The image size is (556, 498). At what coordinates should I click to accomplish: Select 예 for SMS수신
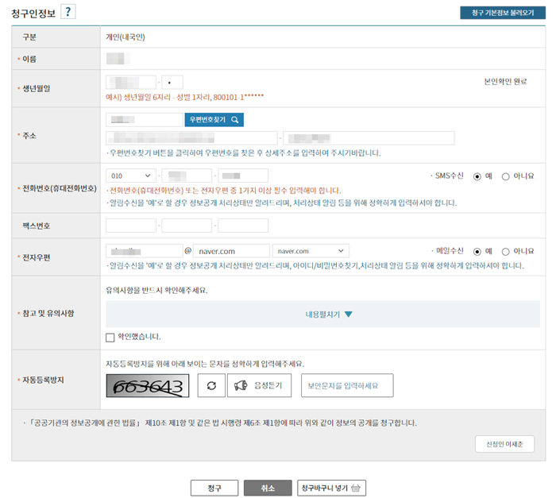click(x=477, y=176)
